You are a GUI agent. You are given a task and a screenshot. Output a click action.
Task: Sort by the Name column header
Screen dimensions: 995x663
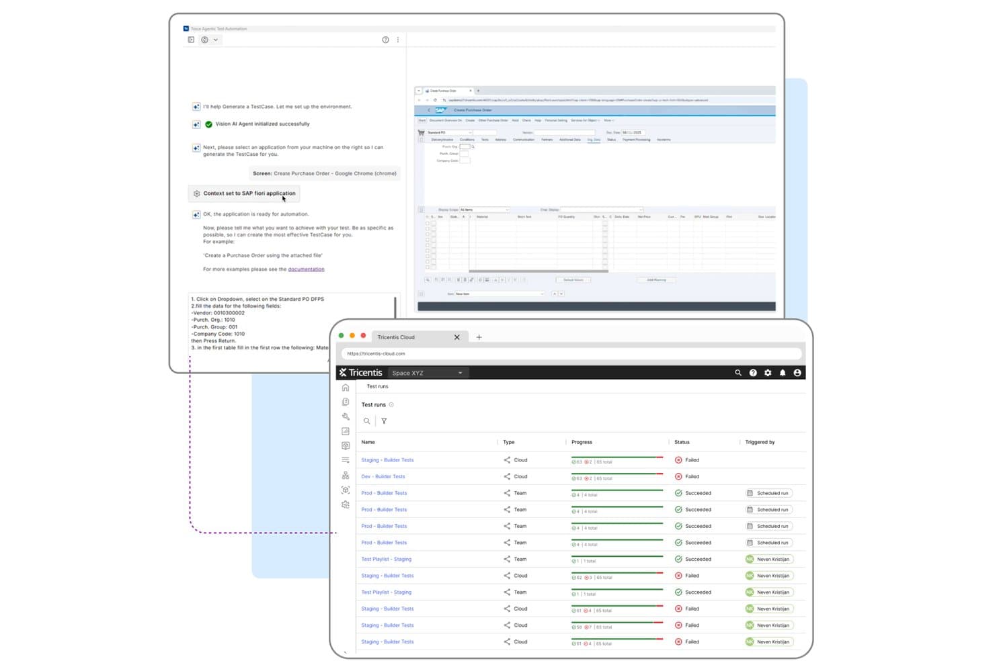click(368, 442)
